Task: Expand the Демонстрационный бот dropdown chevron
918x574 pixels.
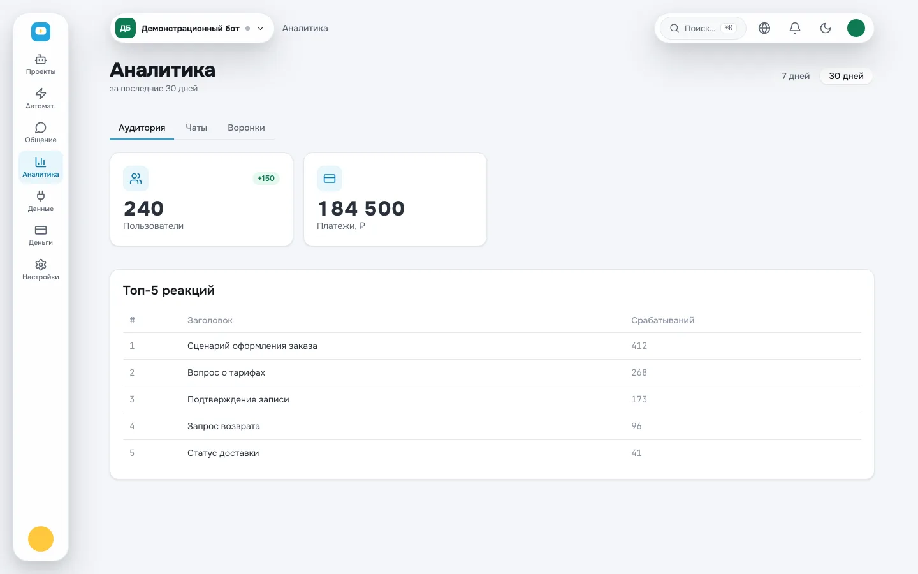Action: click(260, 28)
